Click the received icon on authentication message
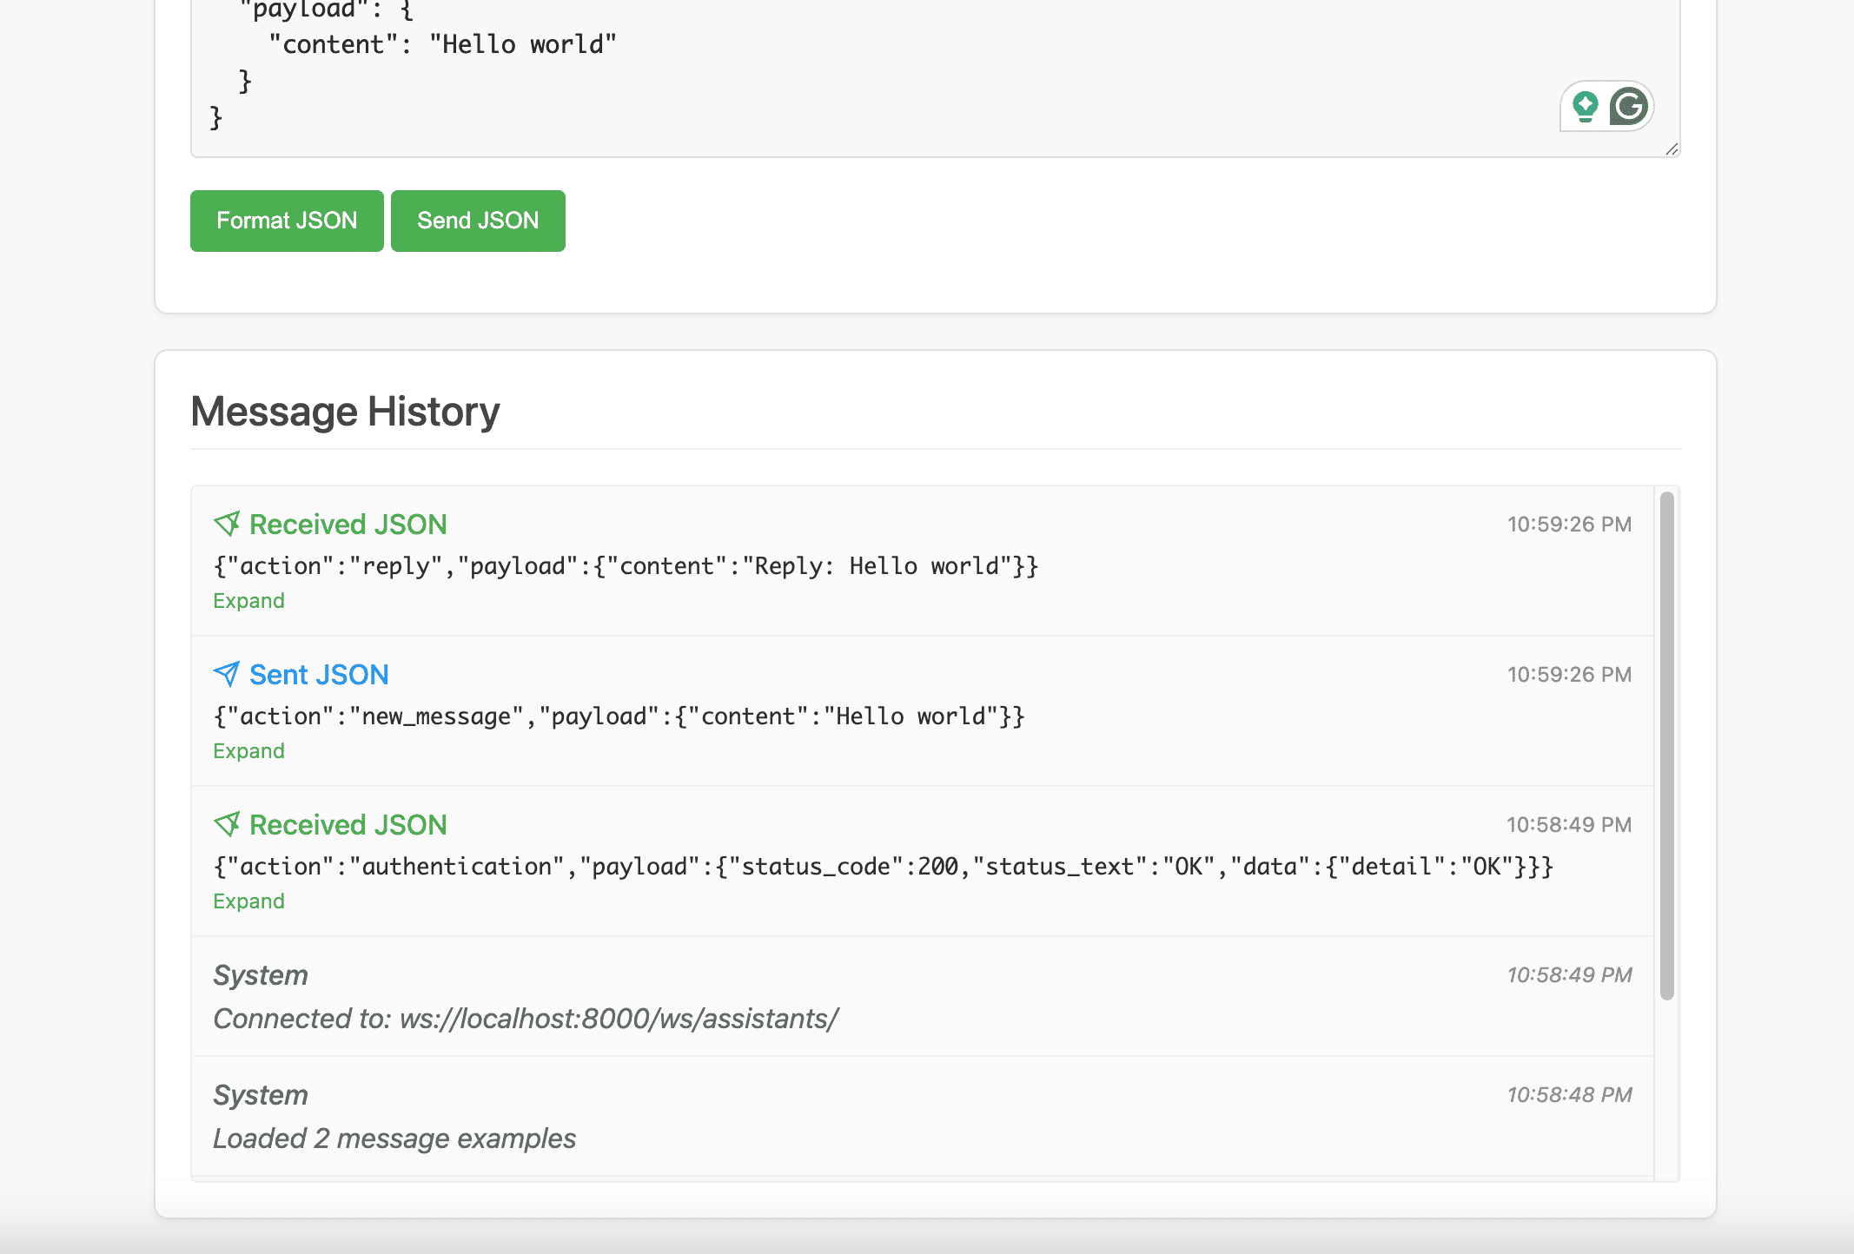The height and width of the screenshot is (1254, 1854). click(x=227, y=824)
